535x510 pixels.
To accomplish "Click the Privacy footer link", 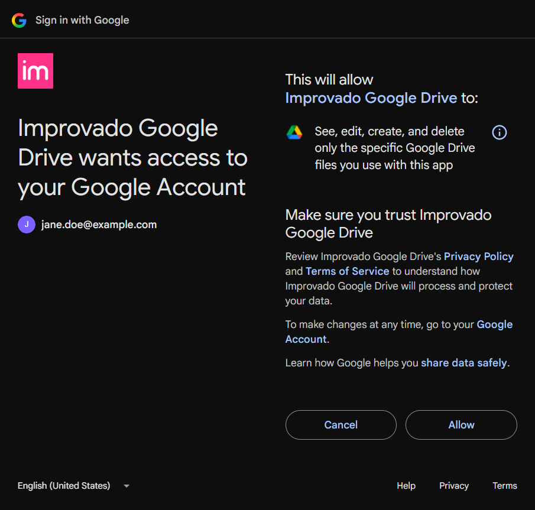I will pyautogui.click(x=454, y=485).
